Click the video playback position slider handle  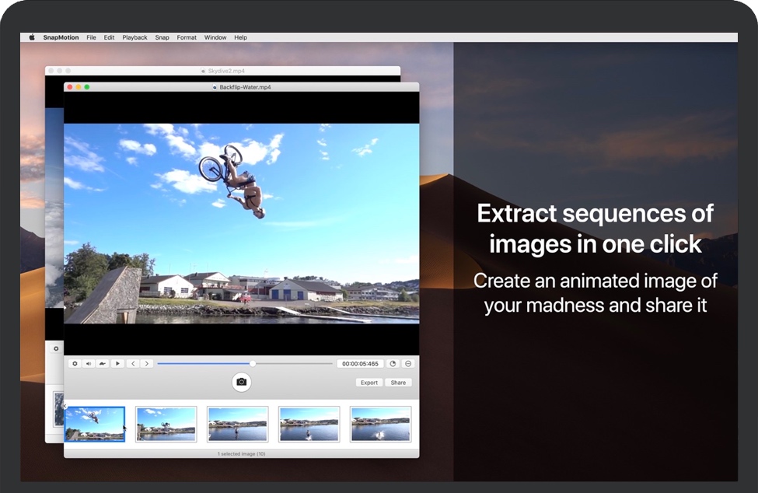click(x=253, y=363)
